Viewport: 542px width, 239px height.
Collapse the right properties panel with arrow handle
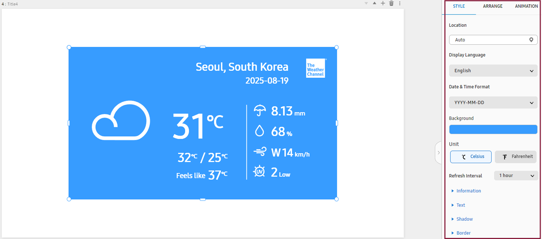pos(439,153)
